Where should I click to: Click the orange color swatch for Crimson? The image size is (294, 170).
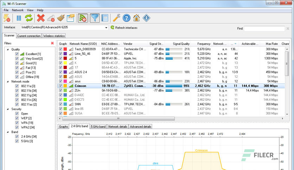tap(65, 86)
